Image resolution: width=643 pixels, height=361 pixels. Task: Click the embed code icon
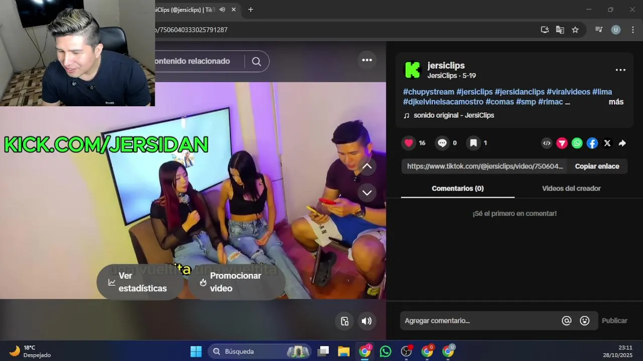(x=547, y=143)
